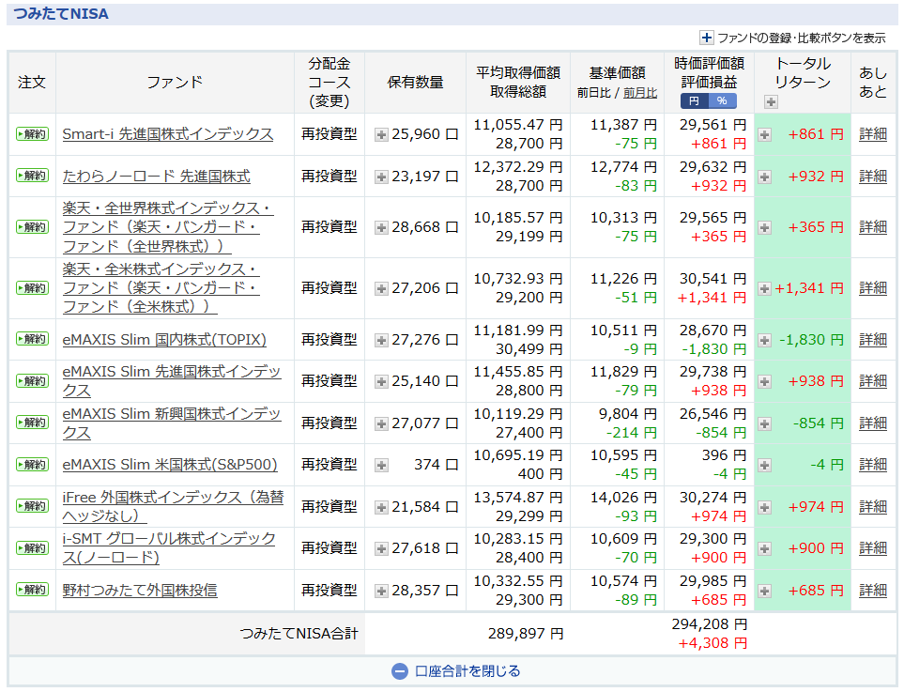904x692 pixels.
Task: Open 楽天・全世界株式インデックス・ファンド link
Action: 168,227
